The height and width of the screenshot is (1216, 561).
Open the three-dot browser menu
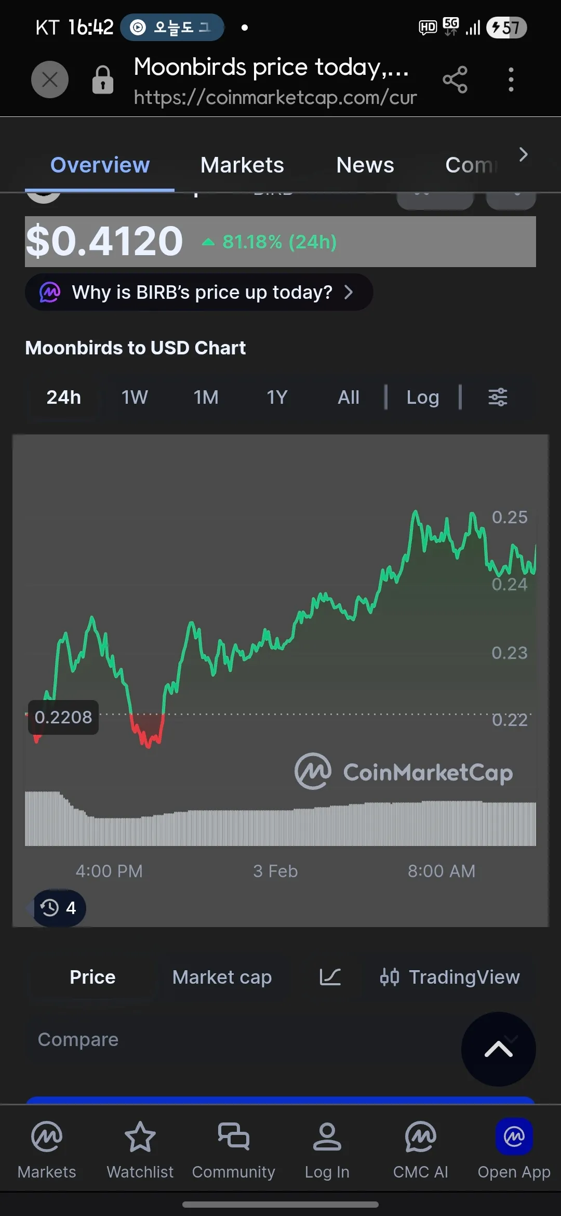[511, 80]
